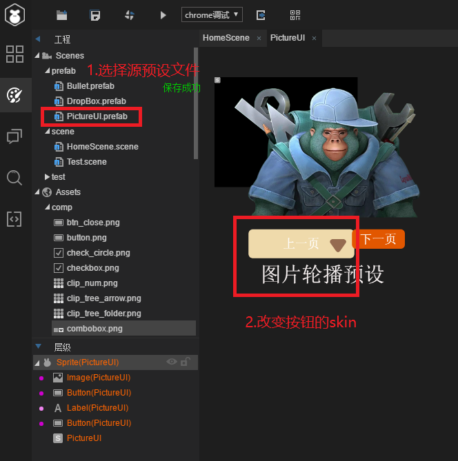Close the HomeScene tab
The width and height of the screenshot is (458, 461).
(259, 39)
